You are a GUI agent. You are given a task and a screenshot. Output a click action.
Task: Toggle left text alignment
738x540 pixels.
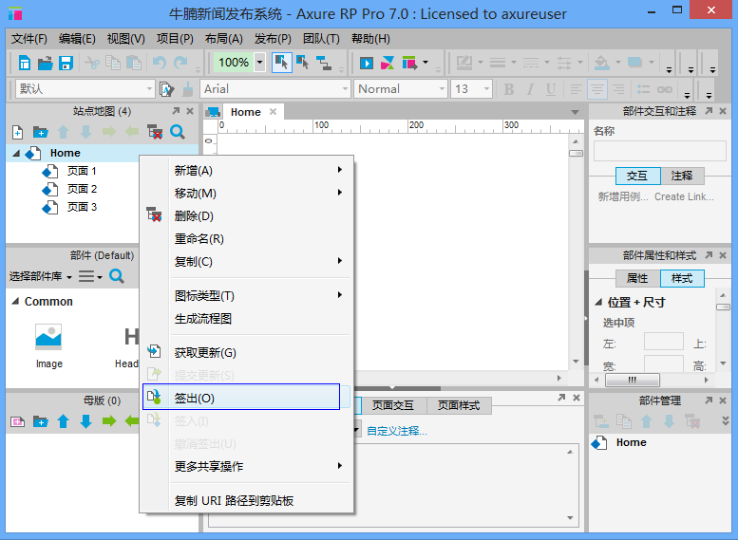point(576,89)
